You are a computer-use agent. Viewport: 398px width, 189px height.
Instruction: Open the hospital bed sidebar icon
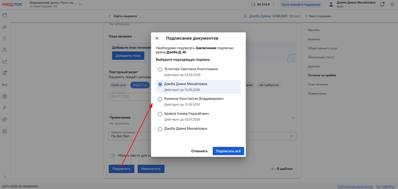4,85
